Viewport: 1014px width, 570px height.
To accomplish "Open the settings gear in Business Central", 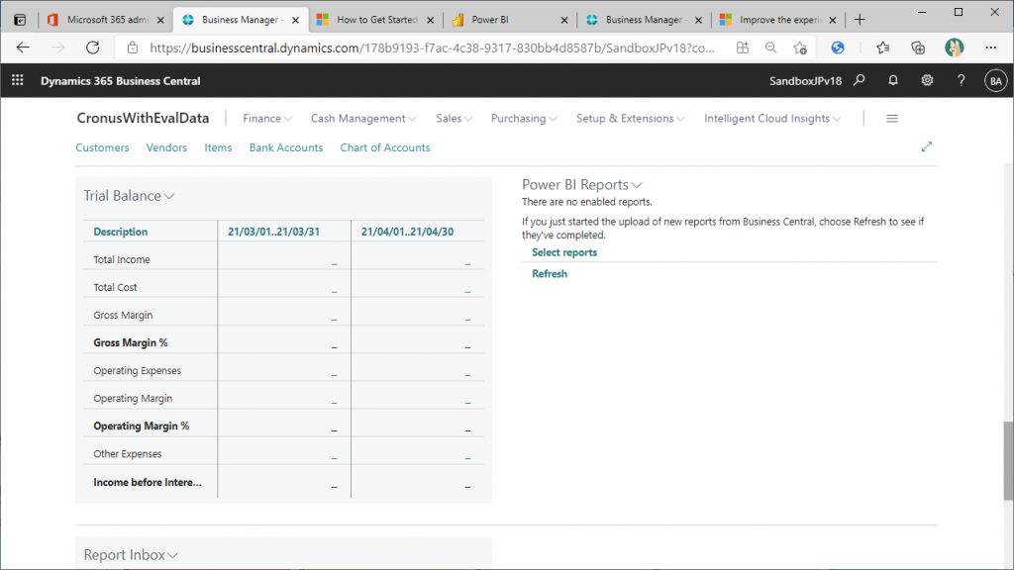I will 927,80.
